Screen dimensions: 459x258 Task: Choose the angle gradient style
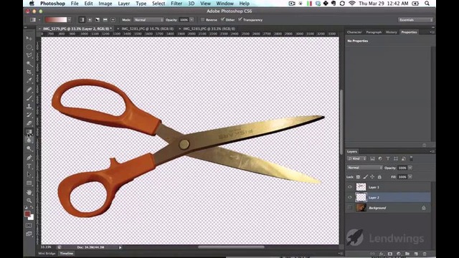(x=98, y=19)
